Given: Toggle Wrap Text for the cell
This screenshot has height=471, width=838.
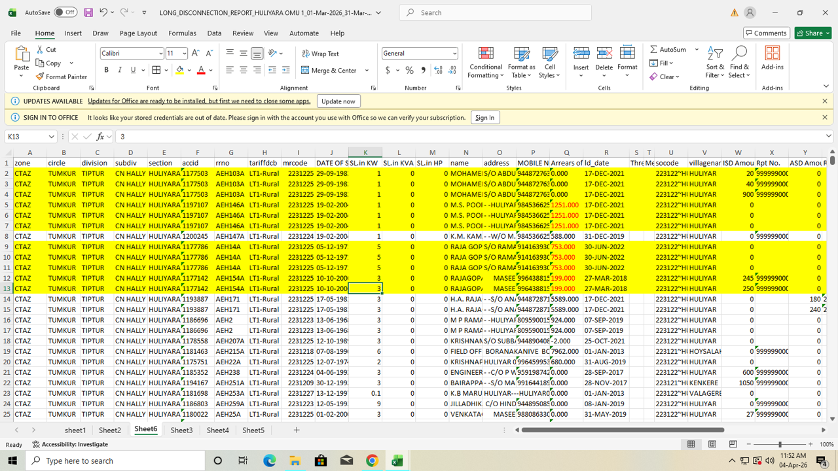Looking at the screenshot, I should (x=320, y=54).
